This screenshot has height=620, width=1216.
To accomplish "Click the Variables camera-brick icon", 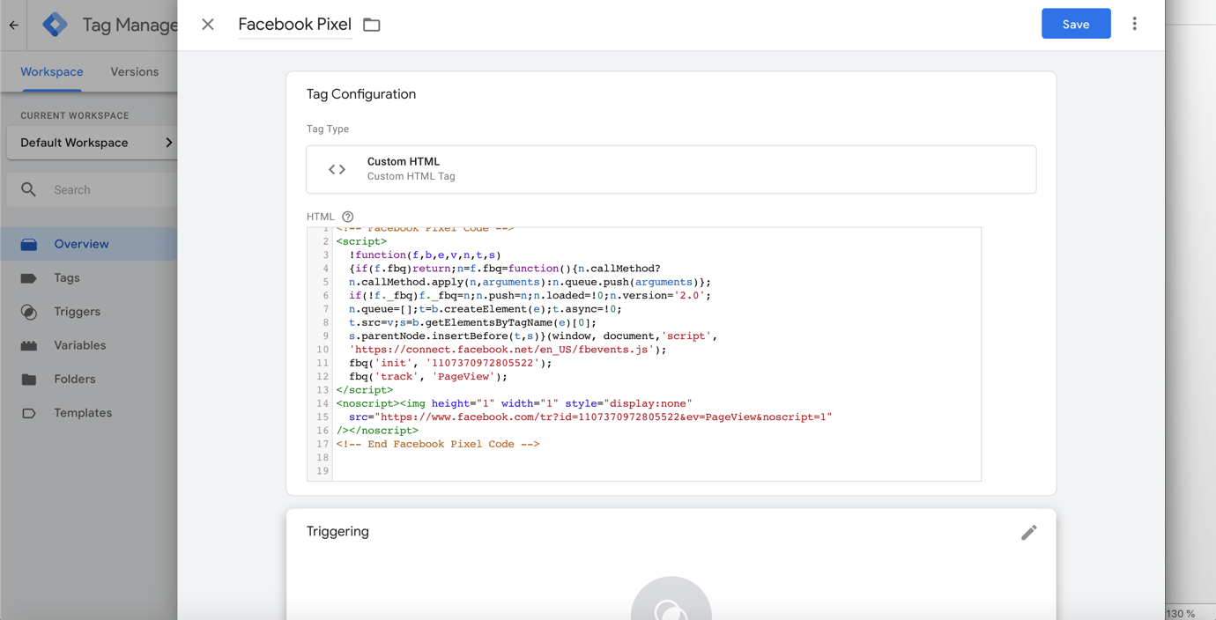I will pos(29,345).
